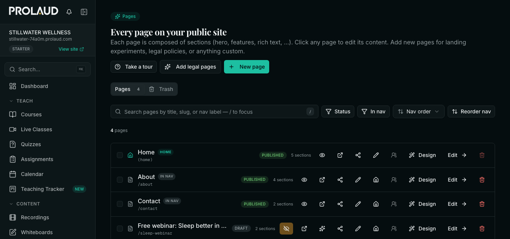Toggle visibility eye for Home page

(x=322, y=155)
